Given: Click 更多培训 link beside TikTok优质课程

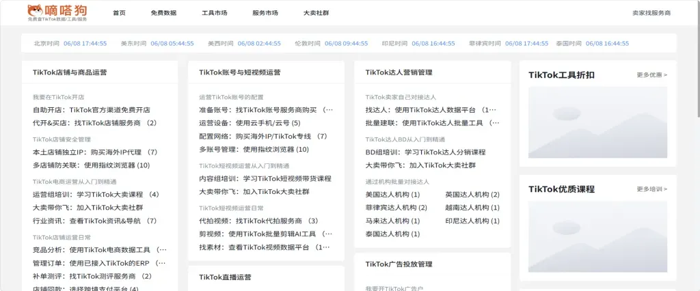Looking at the screenshot, I should (651, 189).
